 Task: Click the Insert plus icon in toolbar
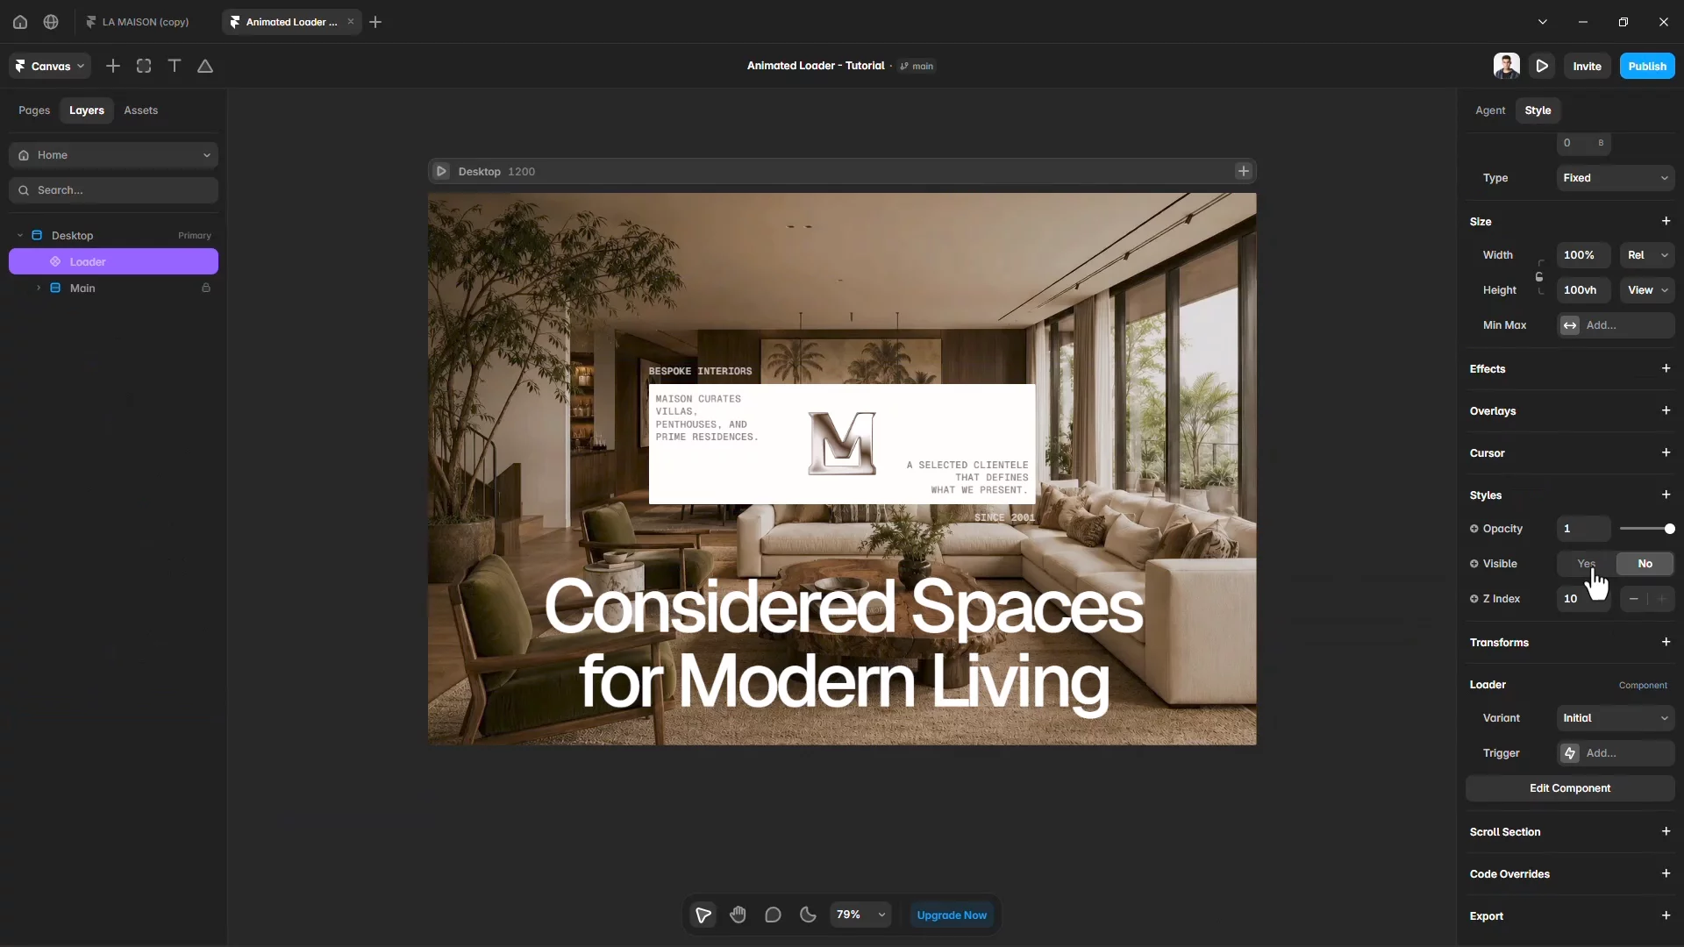(113, 66)
